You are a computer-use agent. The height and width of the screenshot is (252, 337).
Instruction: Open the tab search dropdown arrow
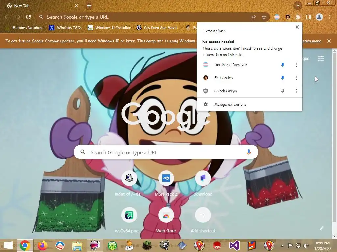click(x=298, y=6)
